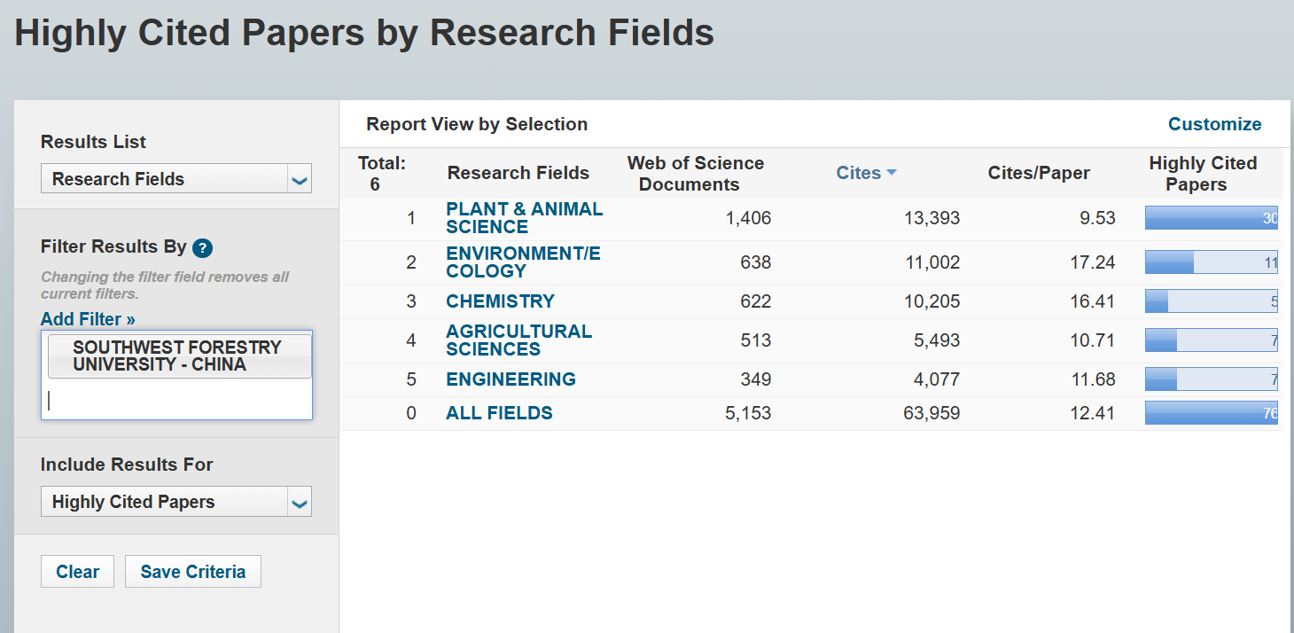Open the Plant & Animal Science field

click(524, 218)
